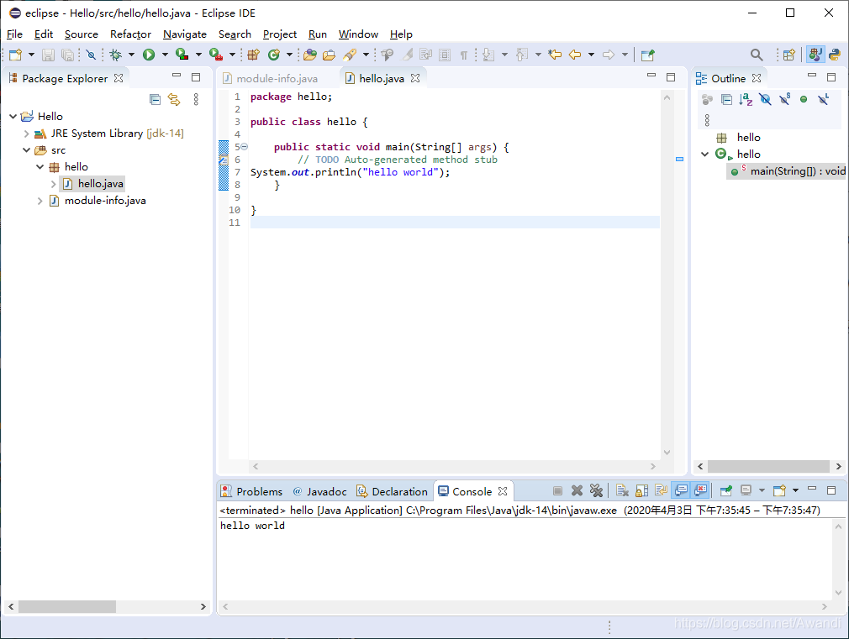Click the New Java Package icon
The height and width of the screenshot is (639, 849).
253,55
